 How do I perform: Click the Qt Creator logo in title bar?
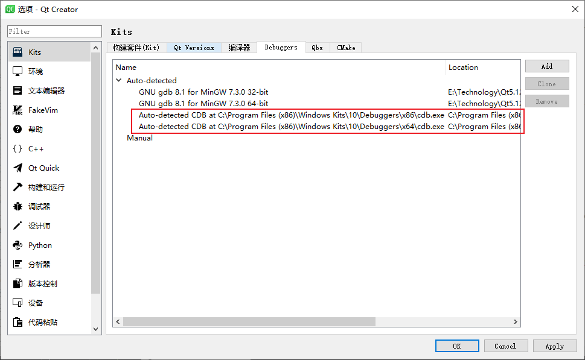pyautogui.click(x=10, y=9)
